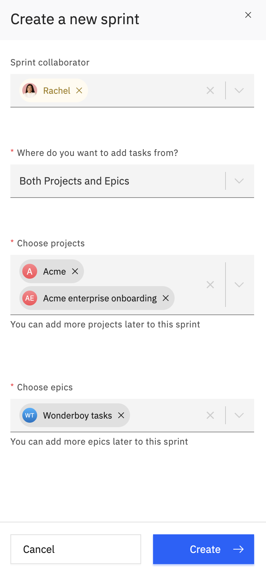Click Rachel's avatar photo
The width and height of the screenshot is (266, 576).
click(x=30, y=90)
